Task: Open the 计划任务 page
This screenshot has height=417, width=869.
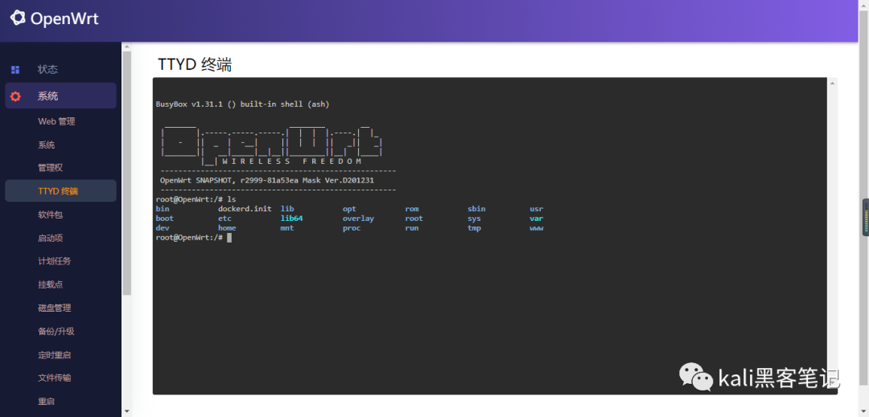Action: [x=55, y=261]
